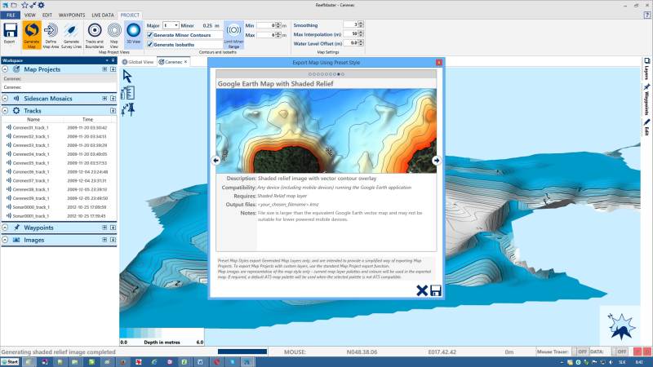653x367 pixels.
Task: Toggle the Mouse Tracer OFF switch
Action: (582, 351)
